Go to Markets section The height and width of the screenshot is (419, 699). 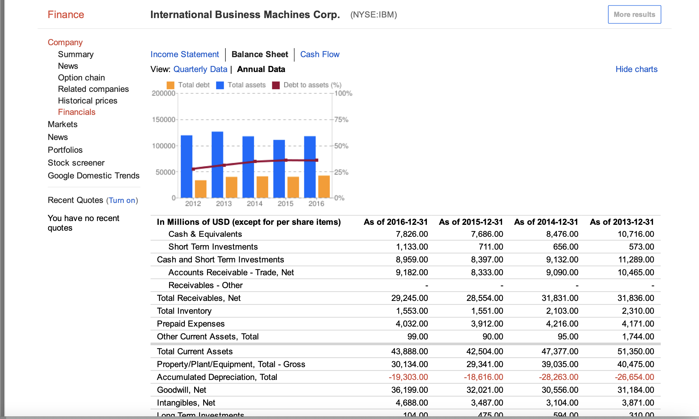[62, 124]
